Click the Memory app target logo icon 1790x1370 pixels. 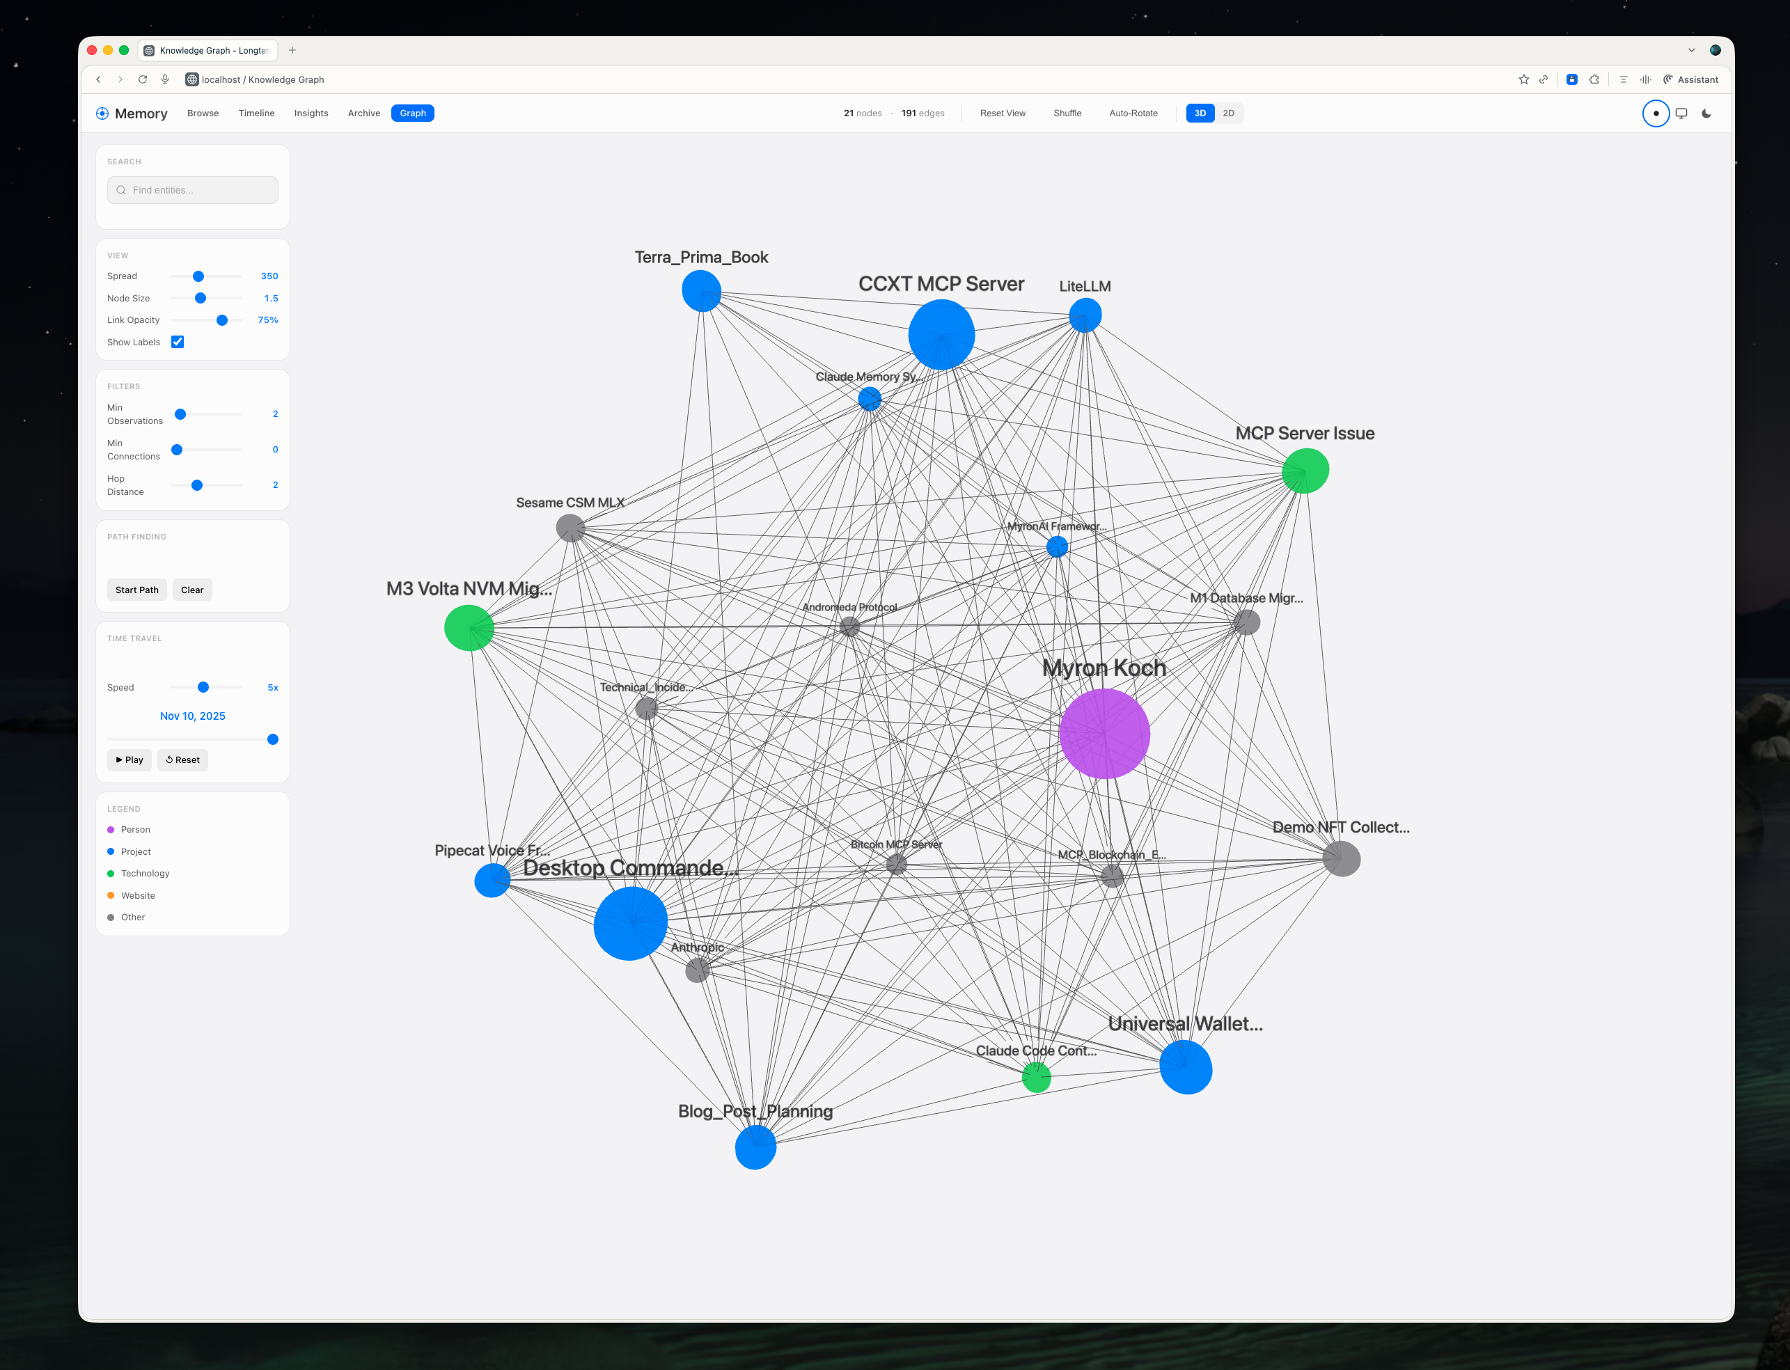(103, 113)
